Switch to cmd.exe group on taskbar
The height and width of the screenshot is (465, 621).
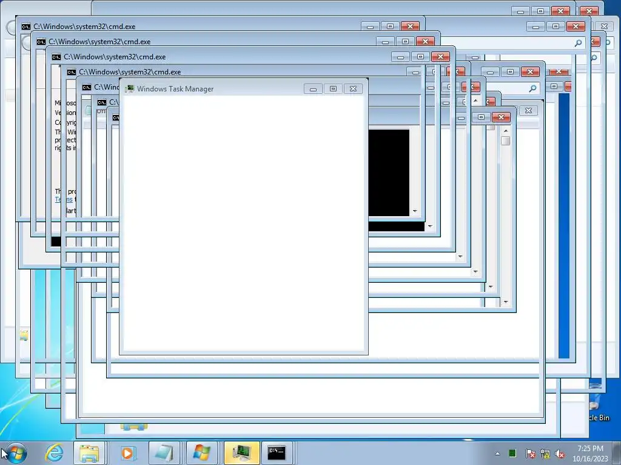[277, 453]
